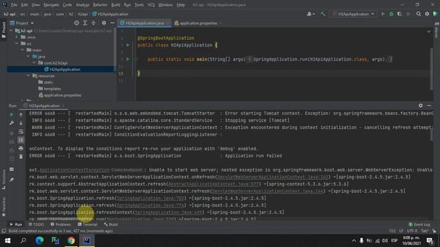Open the Problems tool window
This screenshot has height=247, width=440.
60,224
